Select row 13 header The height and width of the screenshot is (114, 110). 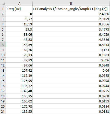point(3,70)
